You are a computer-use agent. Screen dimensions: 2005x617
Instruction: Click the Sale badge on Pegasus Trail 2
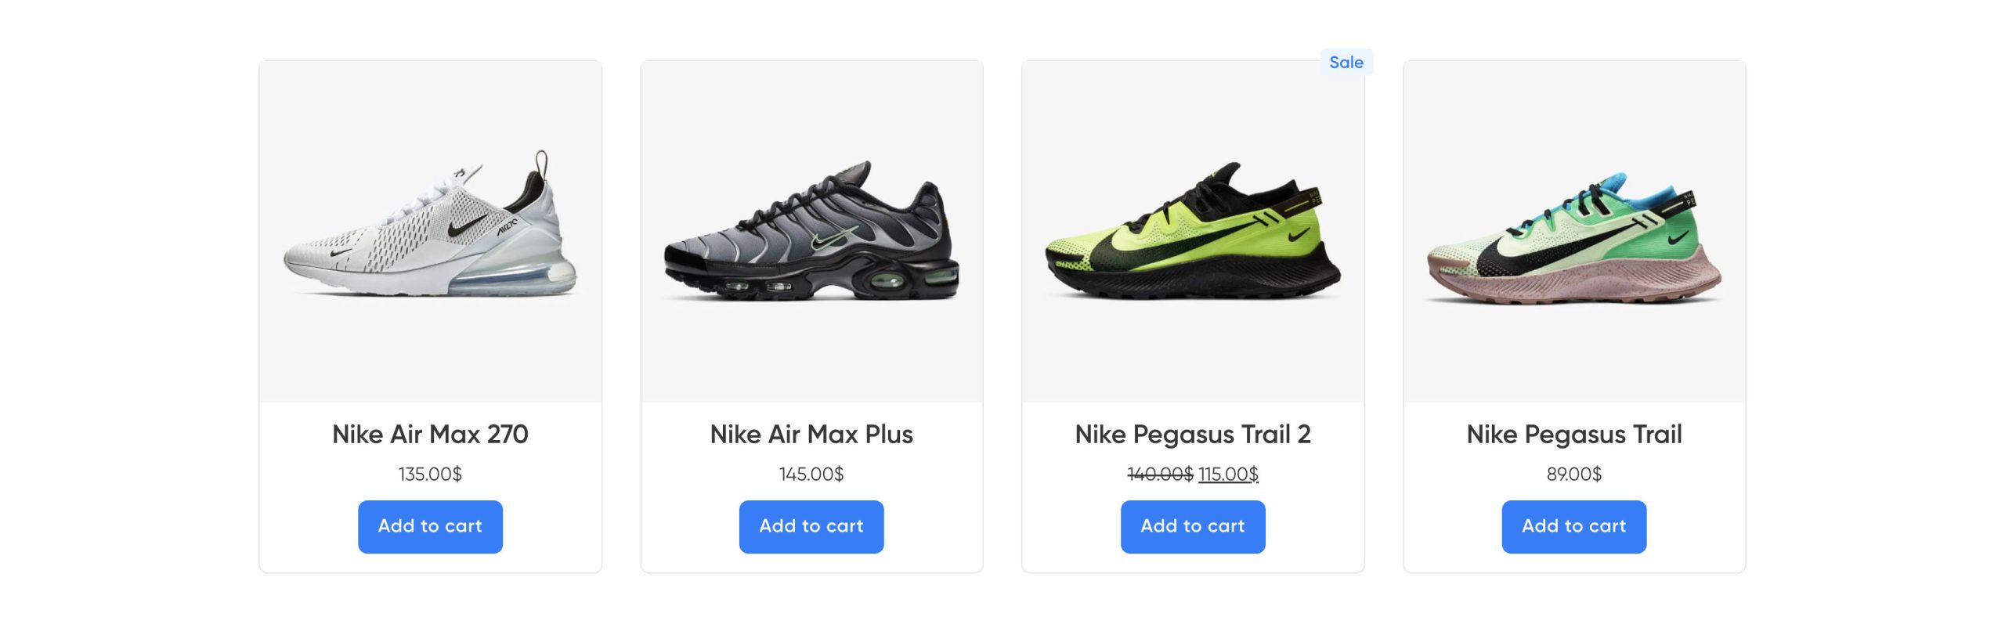coord(1346,63)
